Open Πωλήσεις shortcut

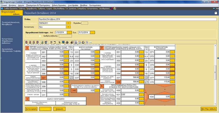coord(42,9)
